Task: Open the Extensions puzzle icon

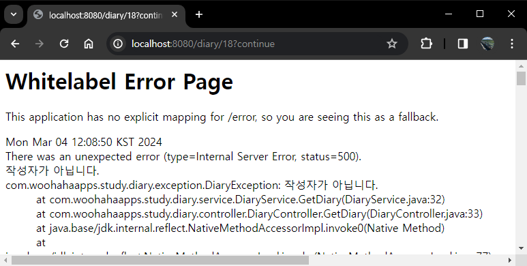Action: (x=426, y=44)
